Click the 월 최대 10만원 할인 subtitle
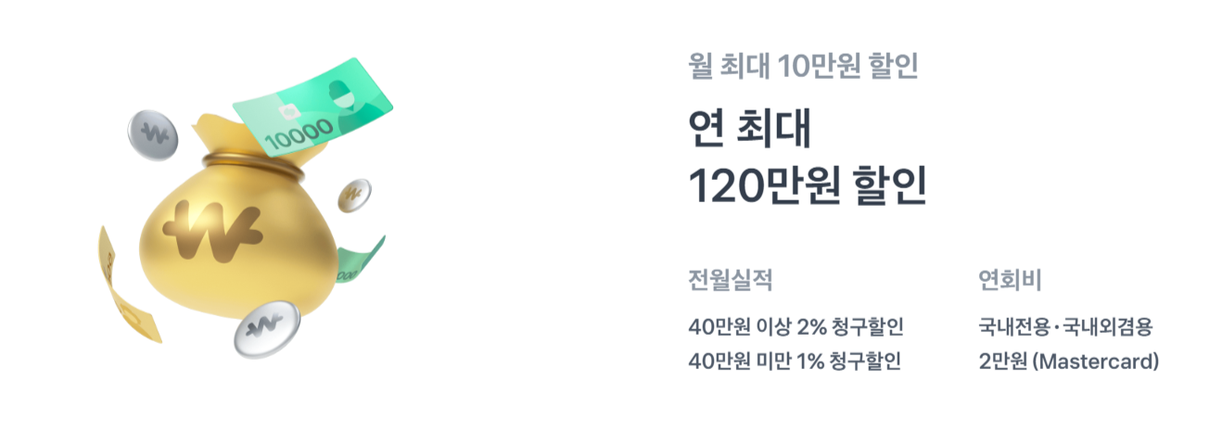 point(803,65)
